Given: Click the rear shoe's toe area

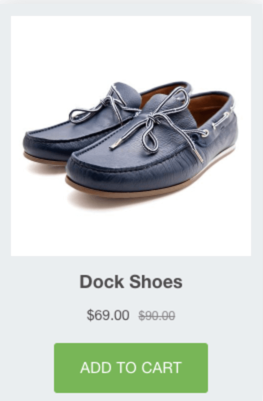Looking at the screenshot, I should click(38, 144).
